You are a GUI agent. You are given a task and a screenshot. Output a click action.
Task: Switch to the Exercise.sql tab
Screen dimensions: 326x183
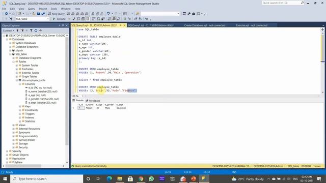point(252,25)
